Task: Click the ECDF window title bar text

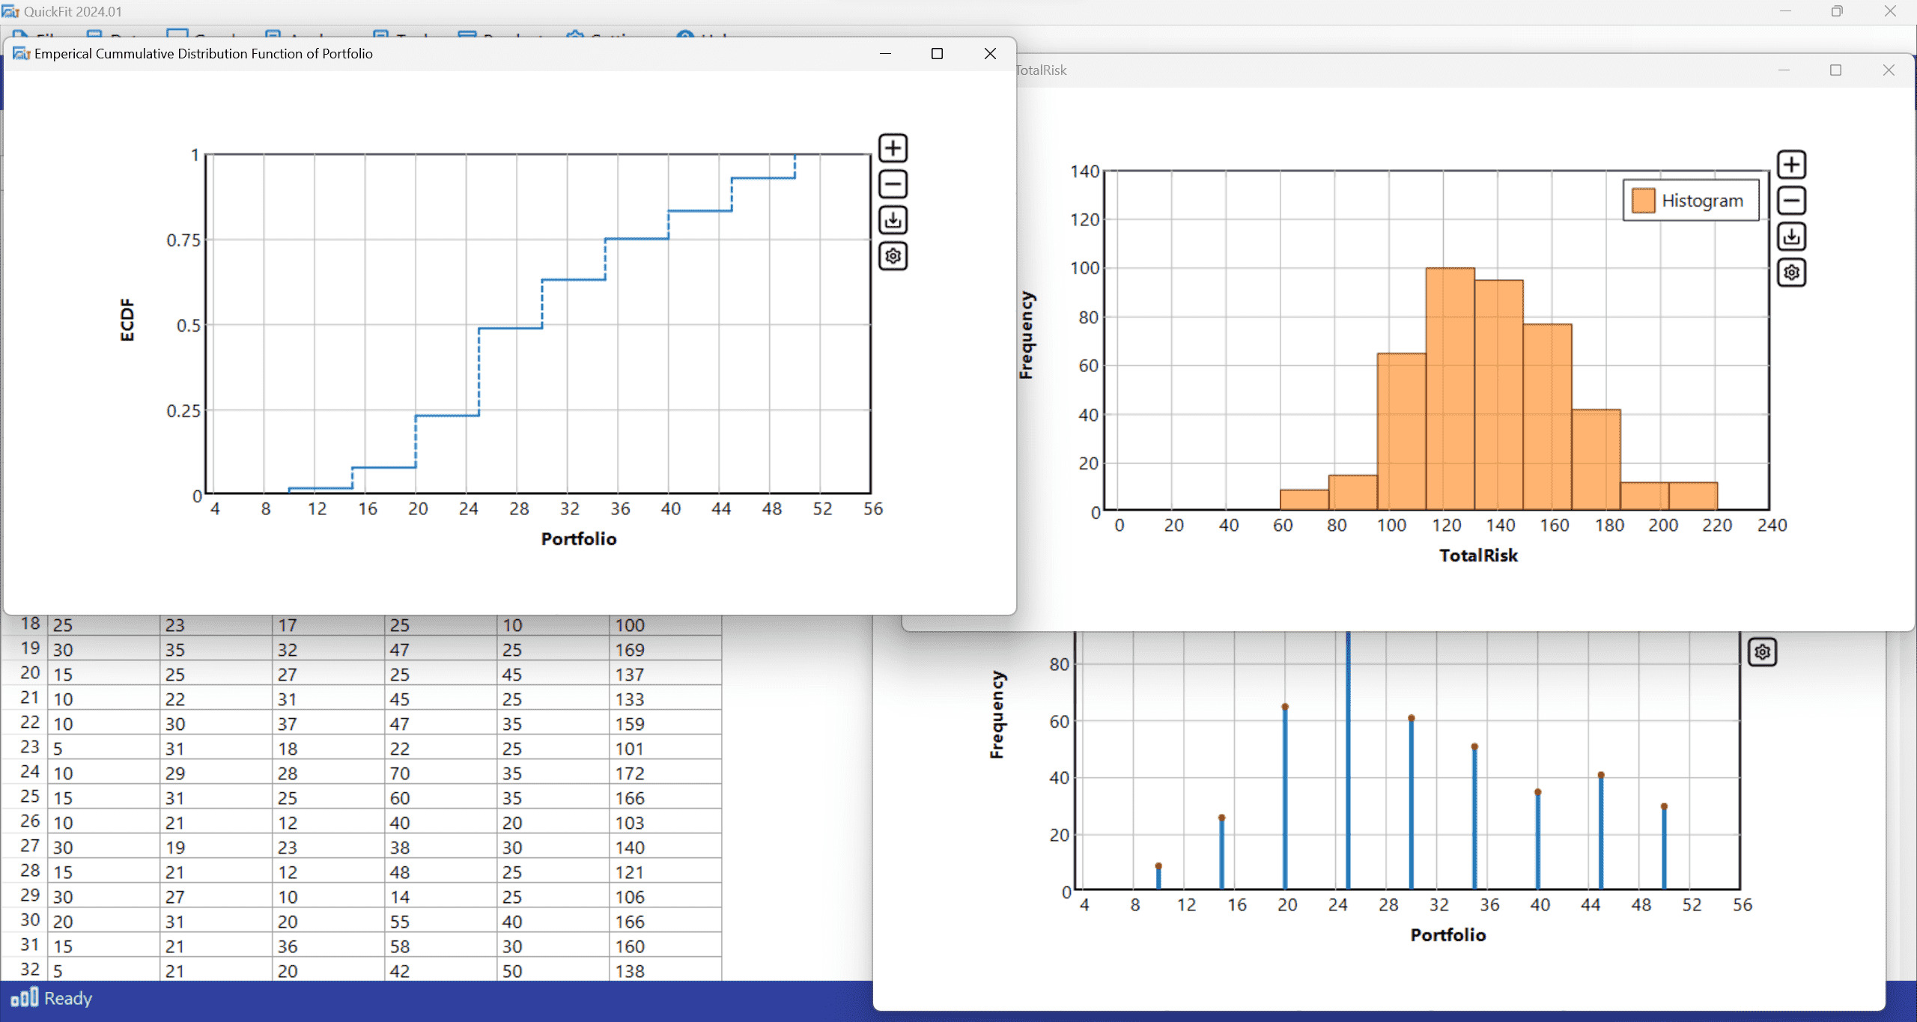Action: (204, 54)
